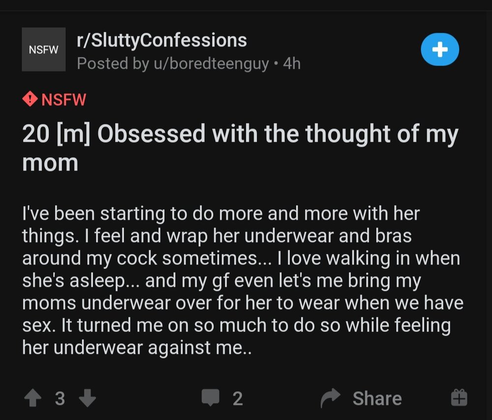Click the "20 [m]" prefix in the title
Viewport: 492px width, 420px height.
pos(56,135)
